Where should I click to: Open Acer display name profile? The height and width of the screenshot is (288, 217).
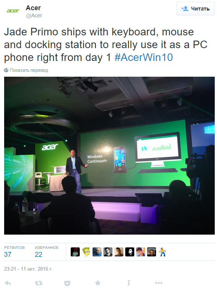pos(33,8)
